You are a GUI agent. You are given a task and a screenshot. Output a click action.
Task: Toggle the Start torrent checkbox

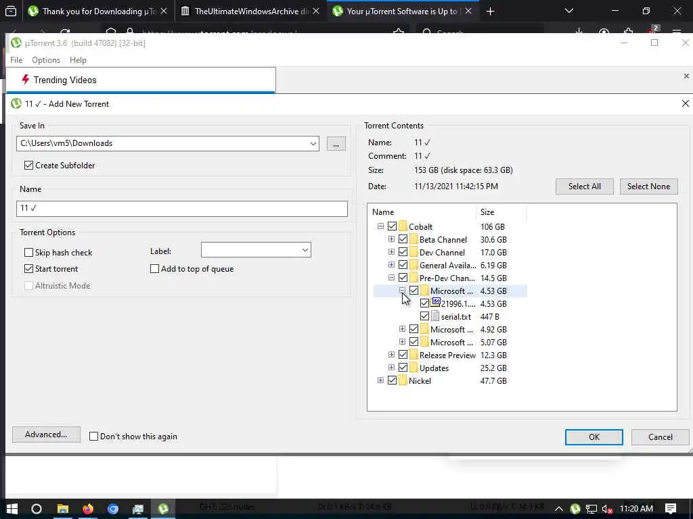(x=28, y=269)
